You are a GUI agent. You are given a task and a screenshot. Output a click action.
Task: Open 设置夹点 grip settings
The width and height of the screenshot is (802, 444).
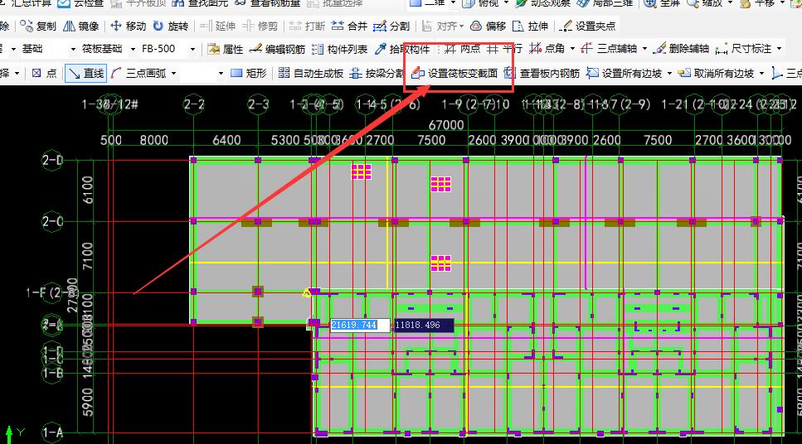click(588, 26)
